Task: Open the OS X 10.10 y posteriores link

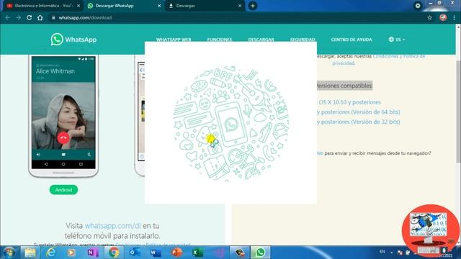Action: 349,102
